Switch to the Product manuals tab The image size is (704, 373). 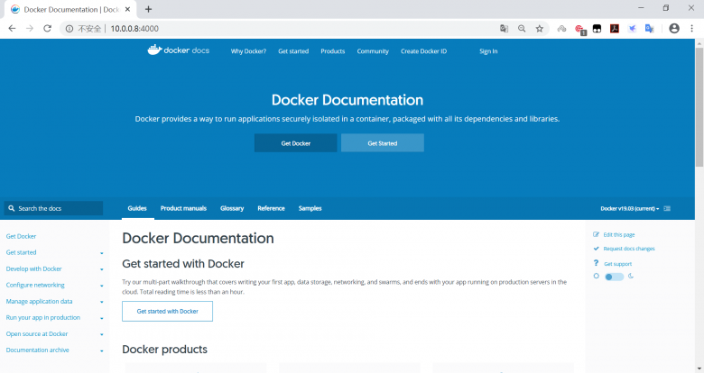click(183, 208)
